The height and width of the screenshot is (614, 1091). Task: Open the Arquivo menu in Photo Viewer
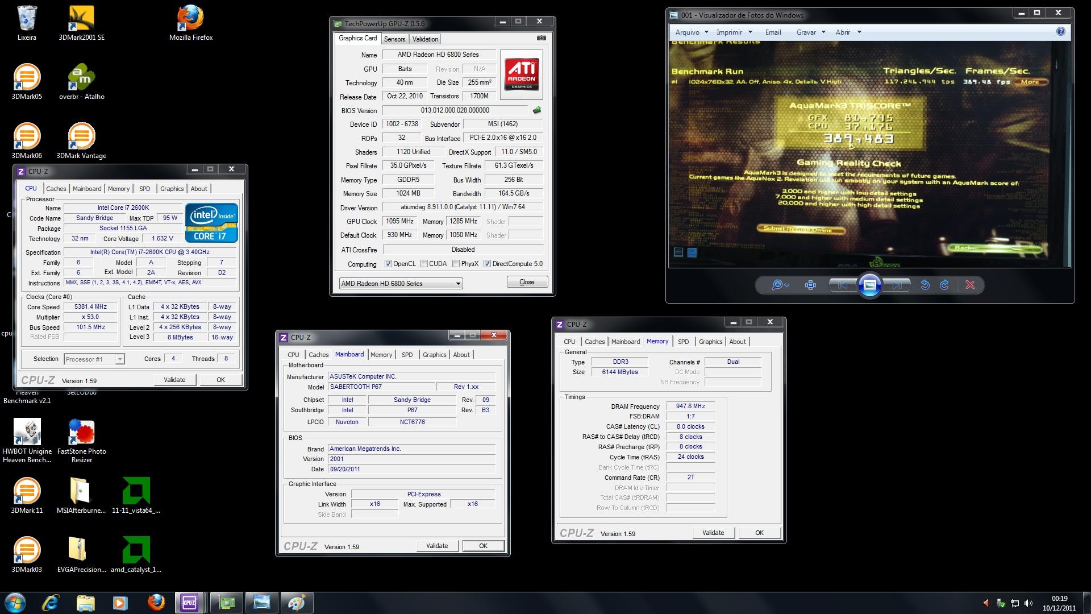(692, 32)
